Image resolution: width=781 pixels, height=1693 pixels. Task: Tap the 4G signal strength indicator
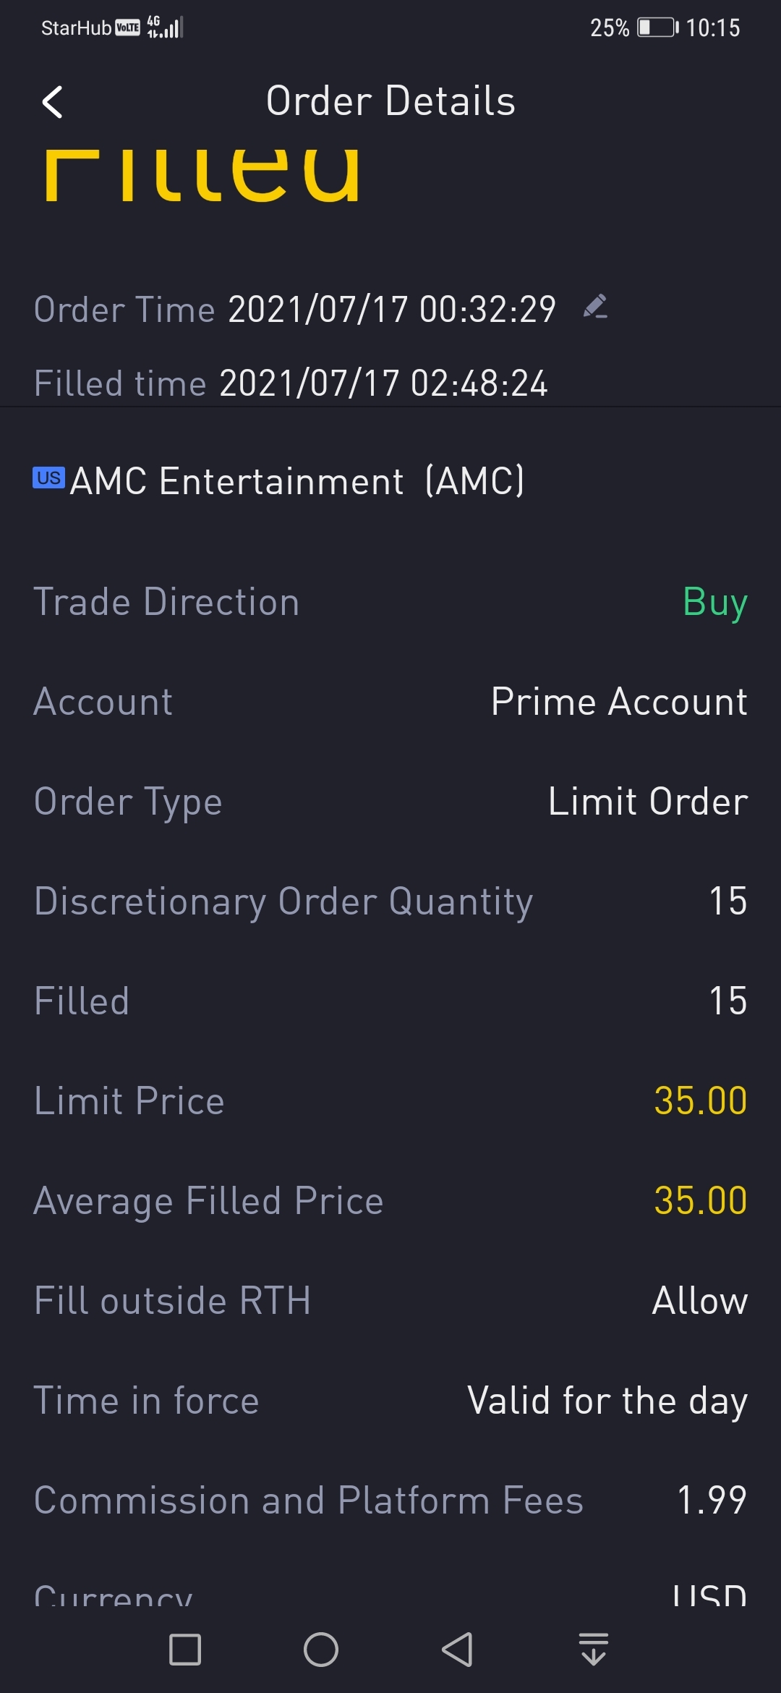pos(166,27)
